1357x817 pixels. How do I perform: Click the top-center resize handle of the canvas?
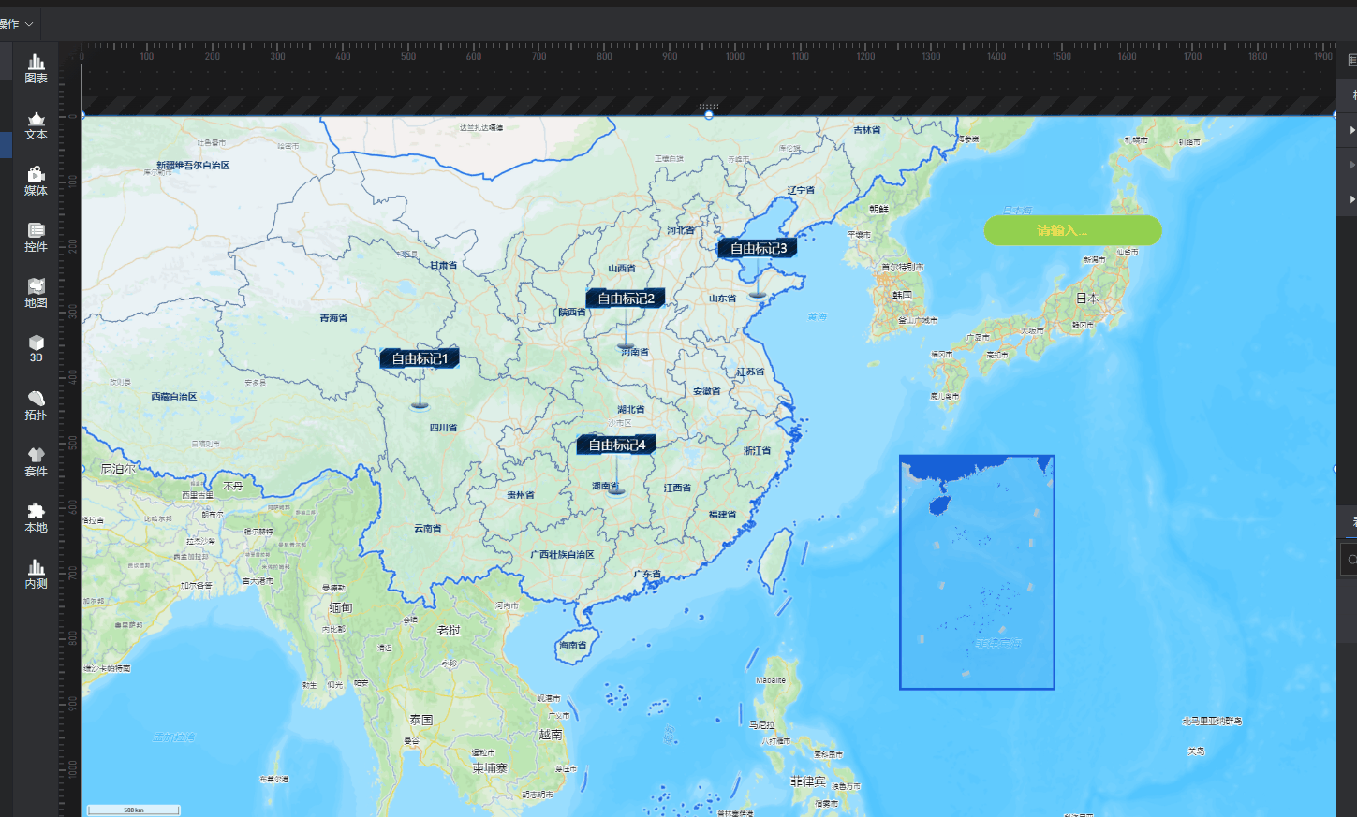(x=709, y=114)
